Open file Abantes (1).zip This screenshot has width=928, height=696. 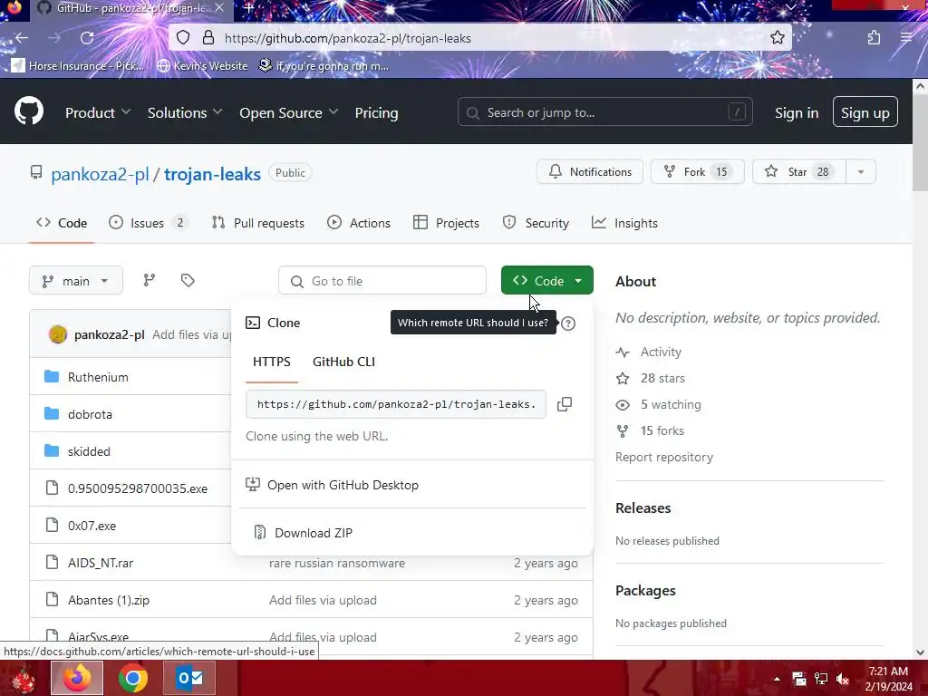coord(109,600)
